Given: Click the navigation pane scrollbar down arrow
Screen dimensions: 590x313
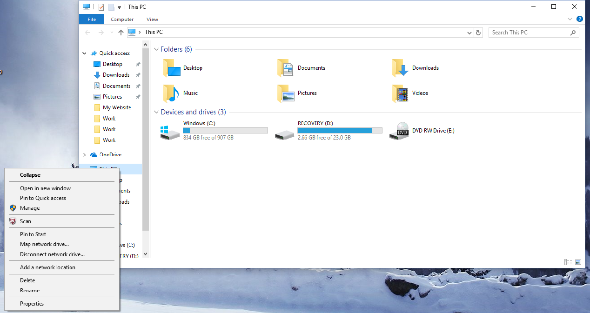Looking at the screenshot, I should 145,254.
